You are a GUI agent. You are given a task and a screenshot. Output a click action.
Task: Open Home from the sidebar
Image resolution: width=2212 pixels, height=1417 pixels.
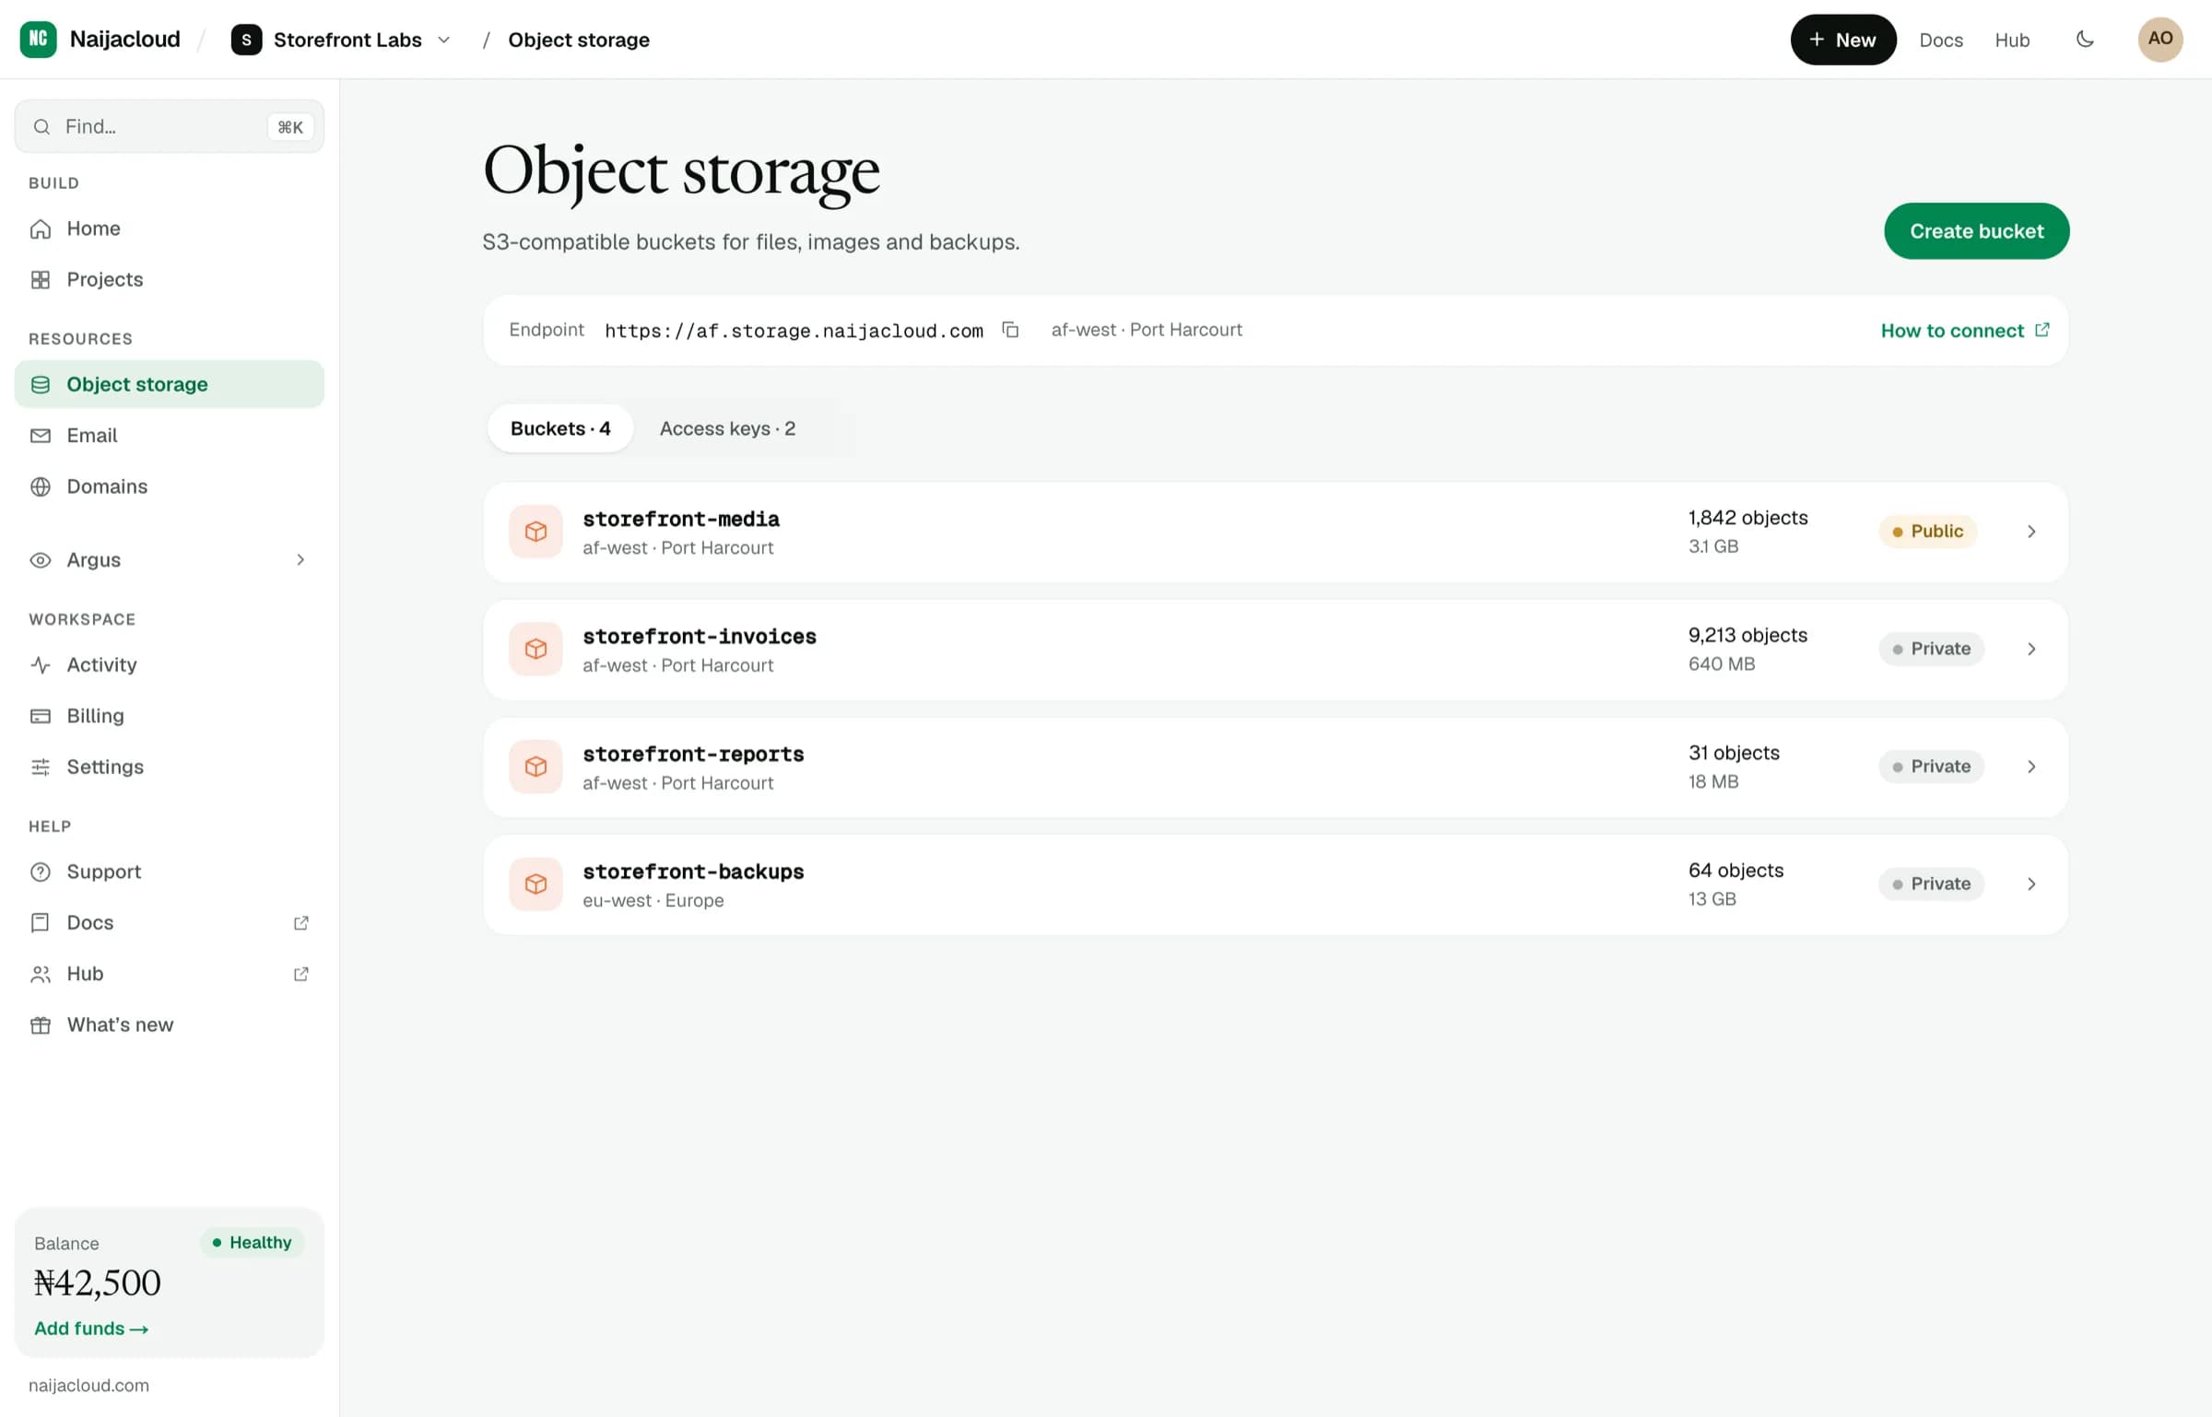coord(170,228)
